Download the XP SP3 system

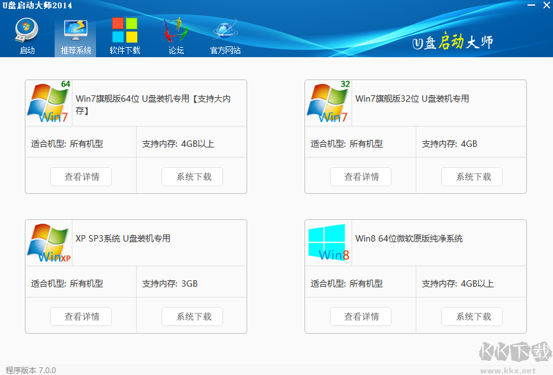coord(192,317)
